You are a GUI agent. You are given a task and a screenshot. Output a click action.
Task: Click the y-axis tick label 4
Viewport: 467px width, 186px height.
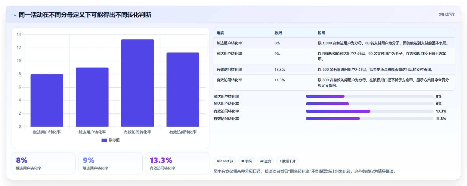coord(20,100)
